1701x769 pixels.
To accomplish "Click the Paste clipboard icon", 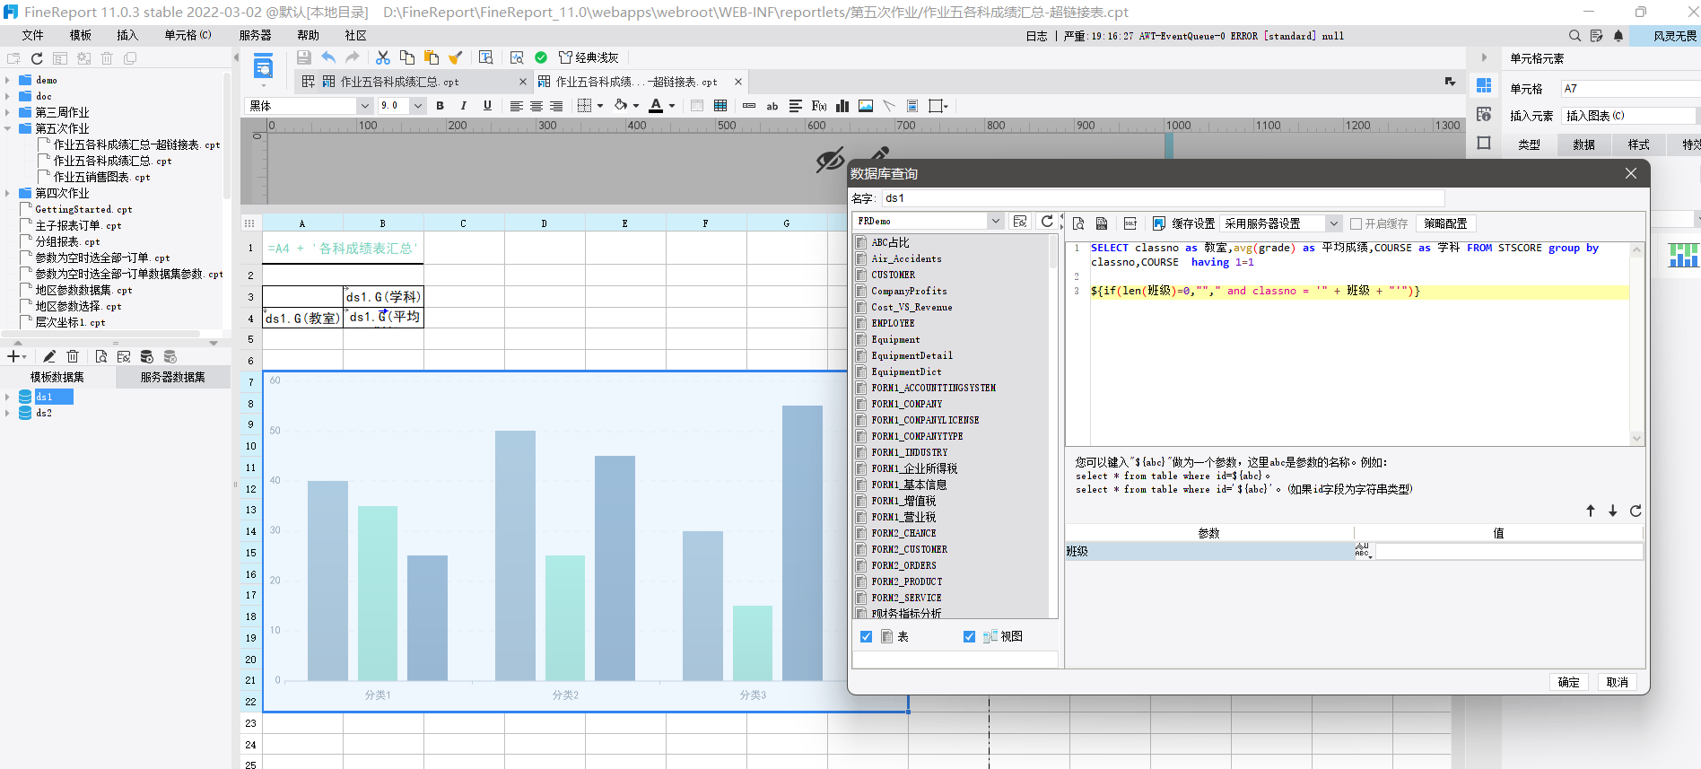I will (x=432, y=57).
